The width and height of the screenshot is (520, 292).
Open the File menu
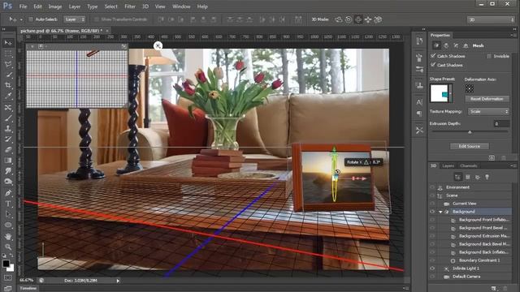23,6
